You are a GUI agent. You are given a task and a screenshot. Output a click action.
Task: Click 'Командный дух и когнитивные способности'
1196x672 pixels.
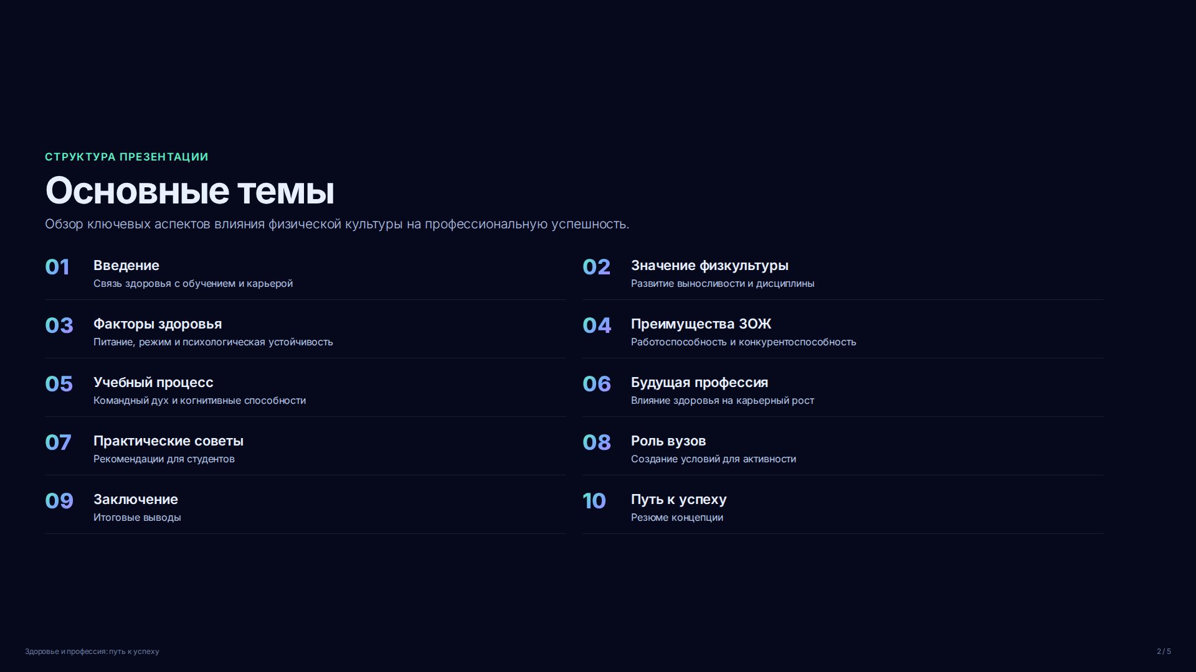(x=199, y=401)
